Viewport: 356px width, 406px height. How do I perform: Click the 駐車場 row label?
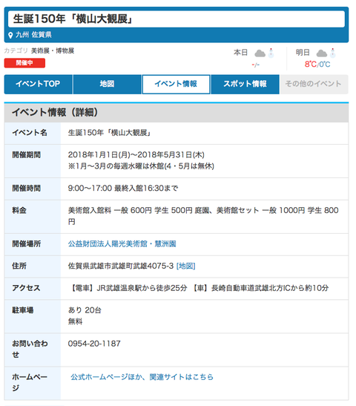pyautogui.click(x=23, y=310)
